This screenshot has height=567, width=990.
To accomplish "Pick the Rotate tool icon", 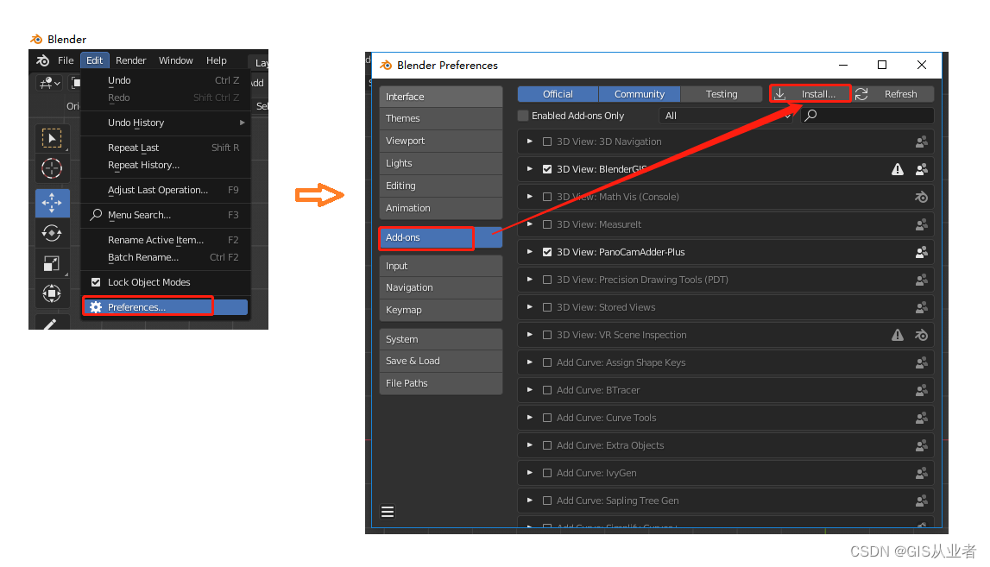I will (x=52, y=233).
